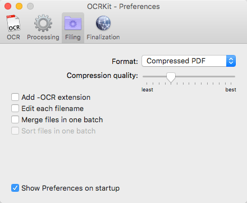Screen dimensions: 247x203
Task: Click the Filing text label in toolbar
Action: point(73,37)
